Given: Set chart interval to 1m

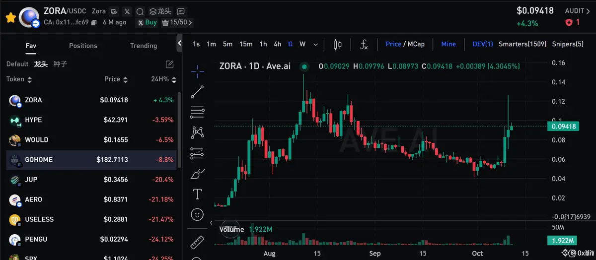Looking at the screenshot, I should tap(211, 44).
